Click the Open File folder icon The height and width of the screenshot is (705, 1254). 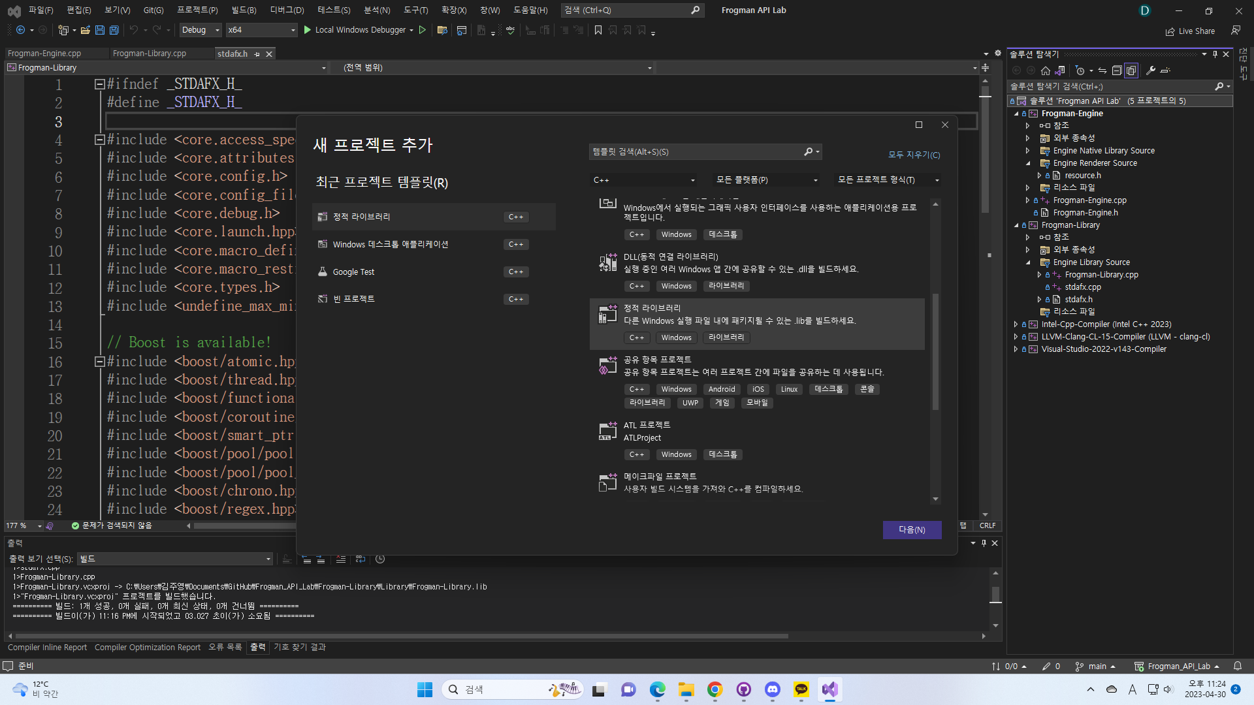85,30
